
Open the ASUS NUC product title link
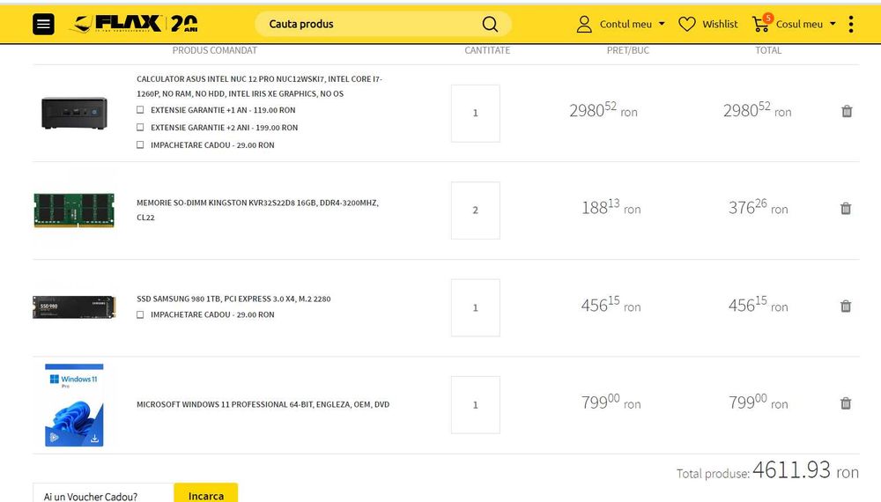260,86
